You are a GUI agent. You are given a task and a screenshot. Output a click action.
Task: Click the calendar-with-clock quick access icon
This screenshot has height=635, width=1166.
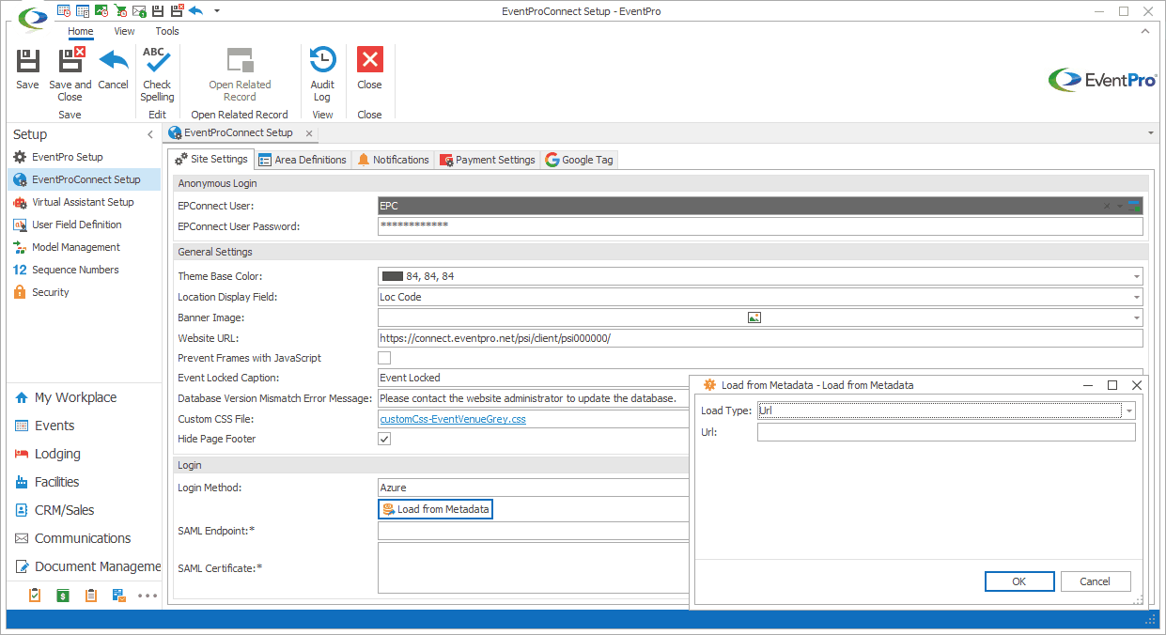(64, 10)
